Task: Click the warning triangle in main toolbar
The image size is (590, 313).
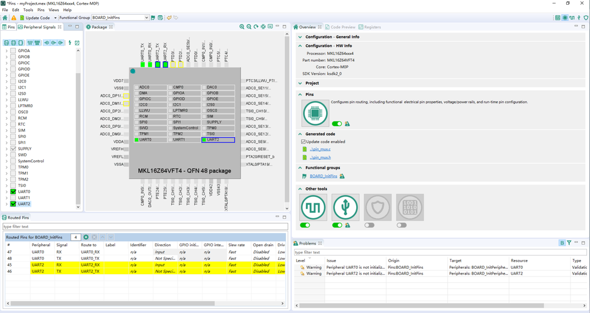Action: 14,18
